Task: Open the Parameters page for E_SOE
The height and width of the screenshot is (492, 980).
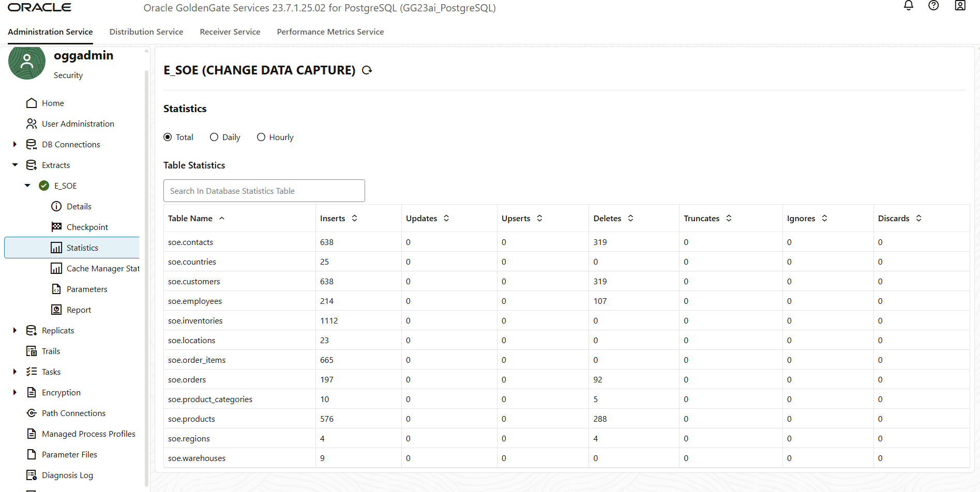Action: (x=87, y=289)
